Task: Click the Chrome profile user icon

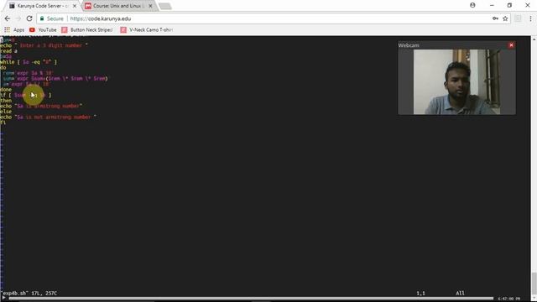Action: (472, 5)
